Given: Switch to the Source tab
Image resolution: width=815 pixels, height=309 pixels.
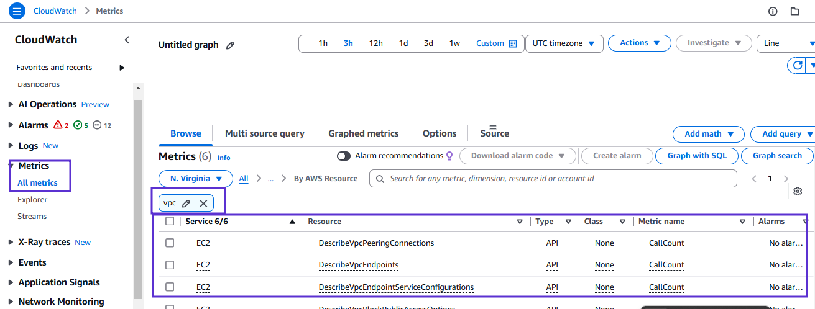Looking at the screenshot, I should pos(495,133).
